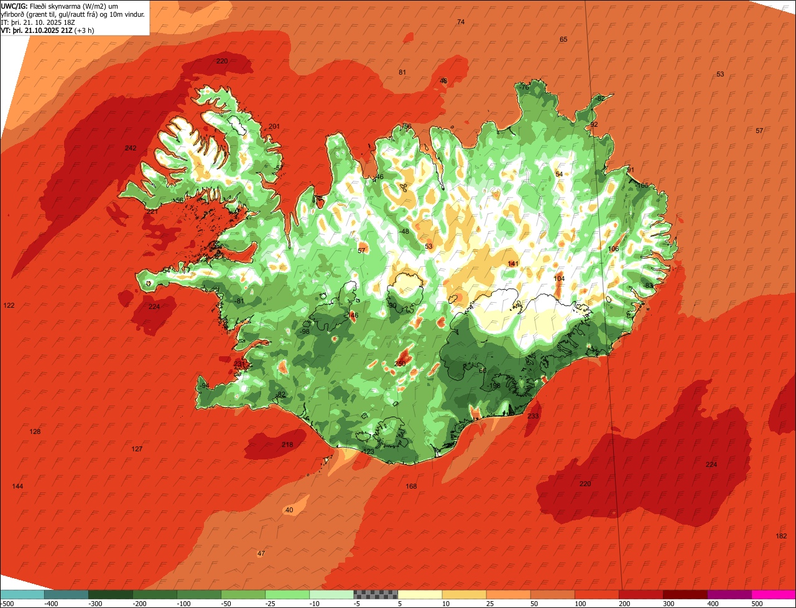796x608 pixels.
Task: Click the map value "231"
Action: tap(239, 364)
